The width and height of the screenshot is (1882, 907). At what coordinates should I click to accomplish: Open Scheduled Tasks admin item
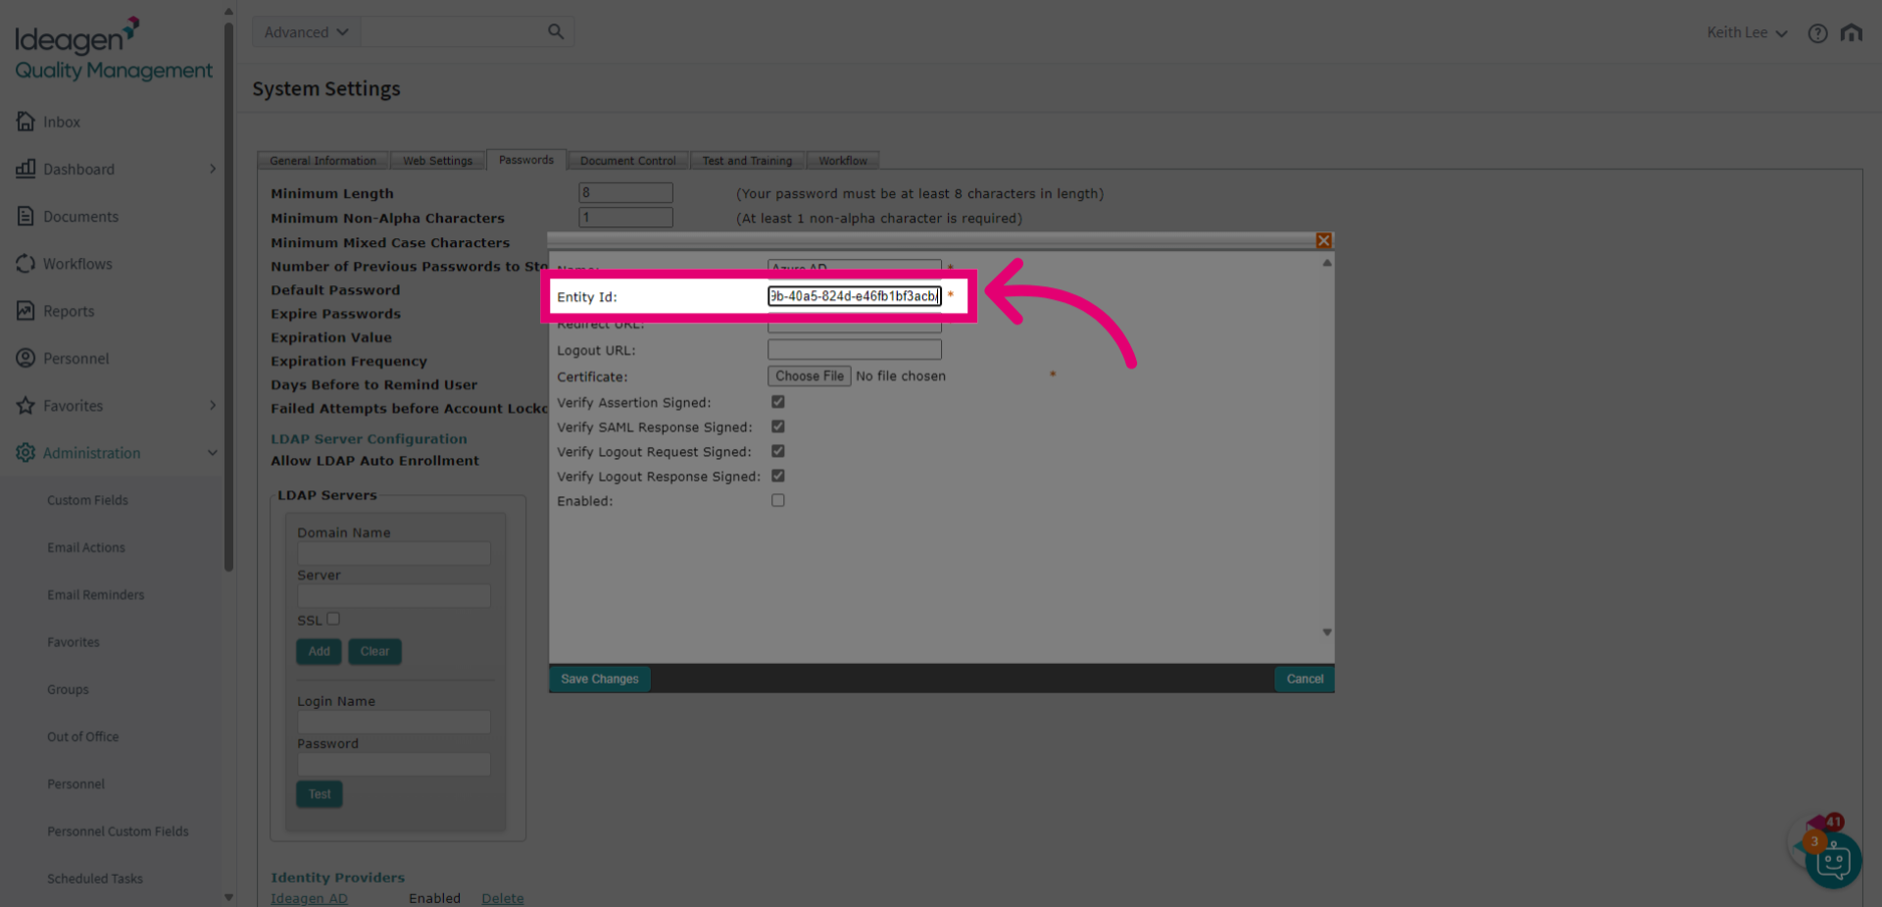pos(95,879)
